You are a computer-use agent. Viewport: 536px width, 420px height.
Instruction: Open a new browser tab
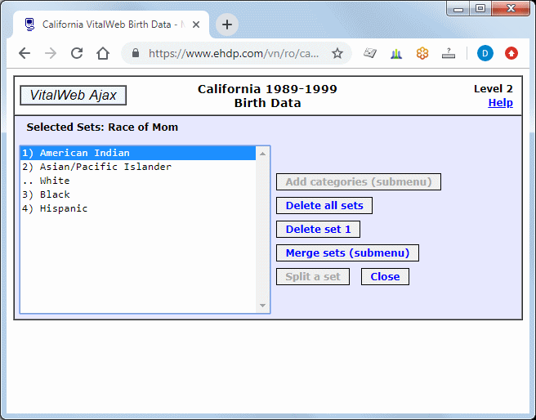(227, 25)
